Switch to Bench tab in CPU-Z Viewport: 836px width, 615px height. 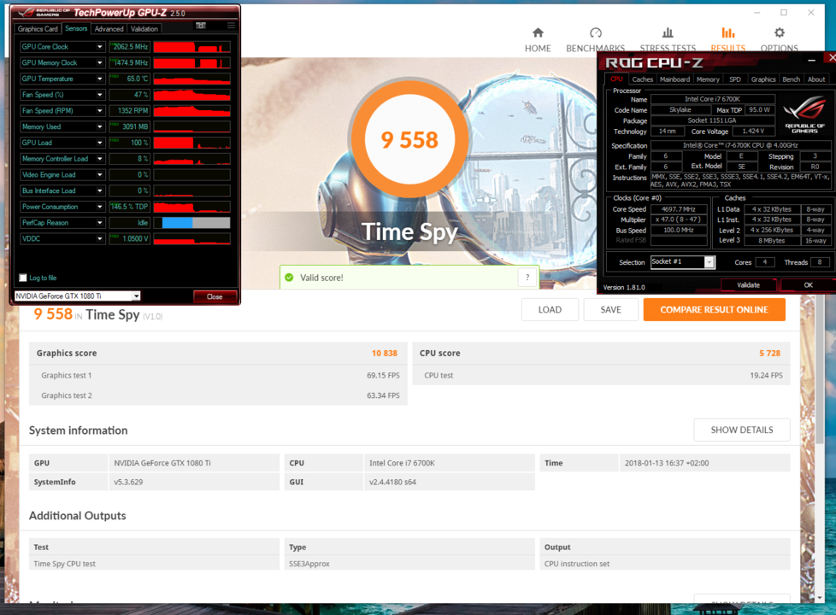tap(792, 79)
